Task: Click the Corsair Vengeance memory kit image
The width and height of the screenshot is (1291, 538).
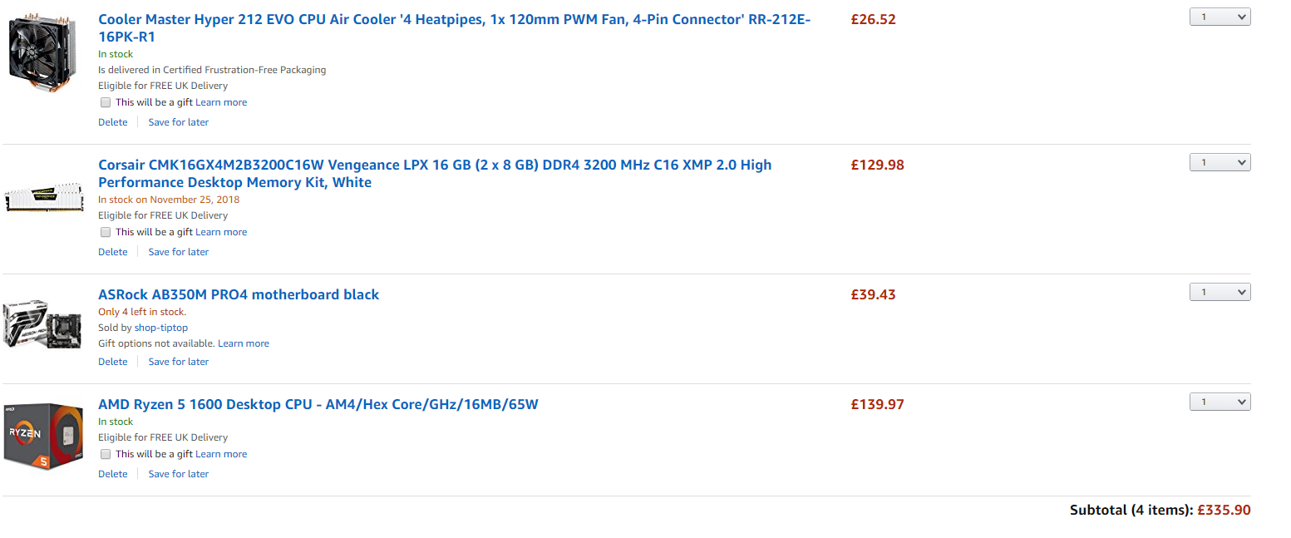Action: (x=43, y=196)
